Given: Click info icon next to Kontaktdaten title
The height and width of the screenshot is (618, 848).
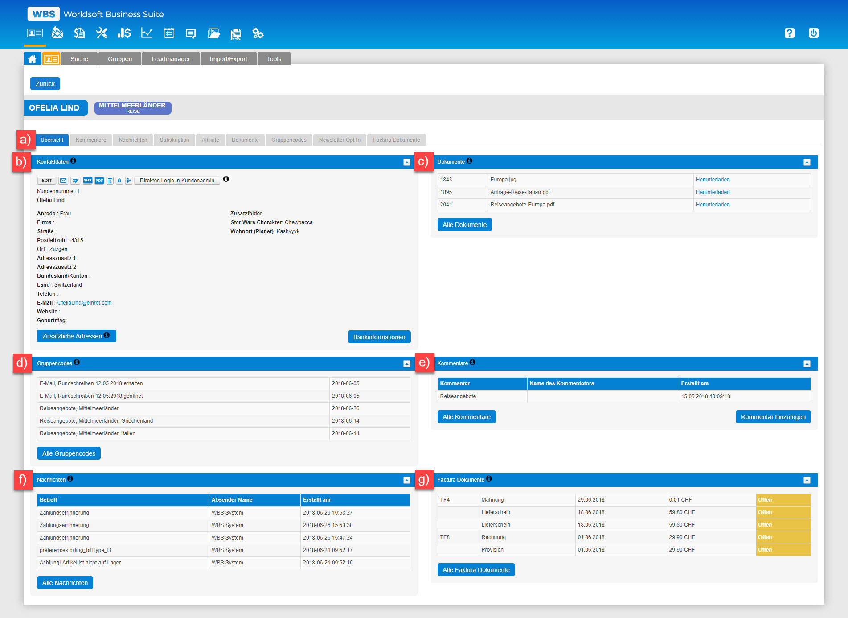Looking at the screenshot, I should [73, 161].
